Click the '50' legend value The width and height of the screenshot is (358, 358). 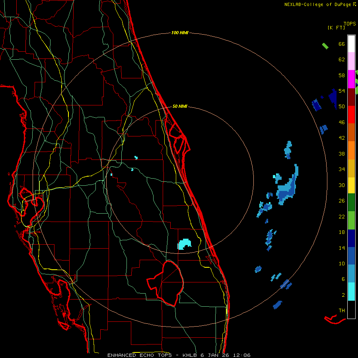coord(342,107)
